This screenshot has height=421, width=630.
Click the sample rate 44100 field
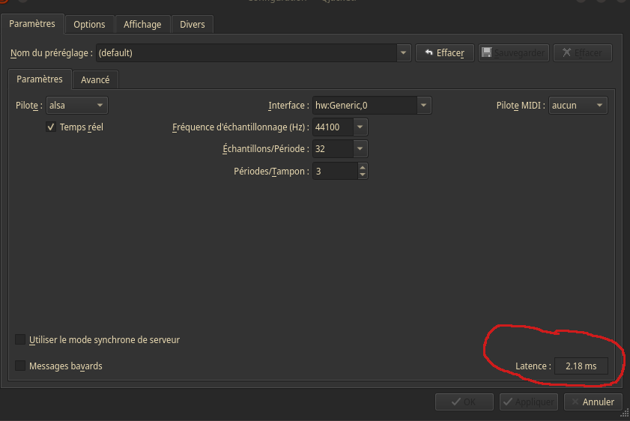point(333,127)
